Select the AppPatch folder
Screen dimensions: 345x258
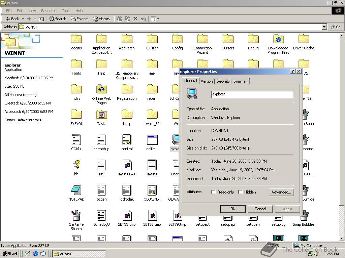coord(127,42)
